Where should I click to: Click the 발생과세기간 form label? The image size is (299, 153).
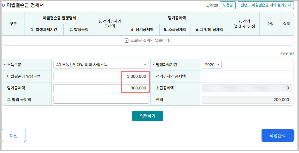166,65
